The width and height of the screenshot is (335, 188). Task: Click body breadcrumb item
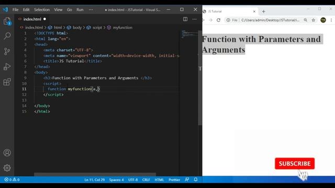coord(77,28)
